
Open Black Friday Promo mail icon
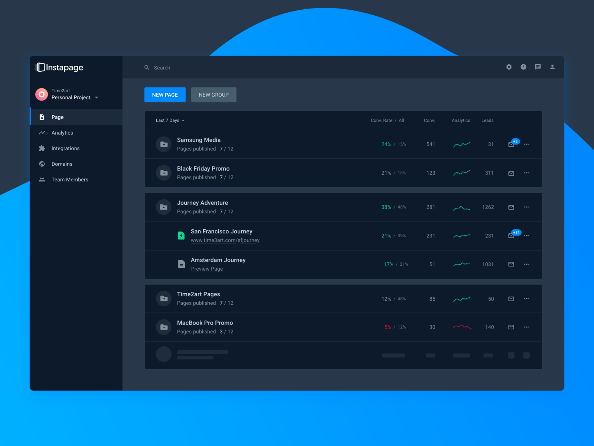click(511, 173)
